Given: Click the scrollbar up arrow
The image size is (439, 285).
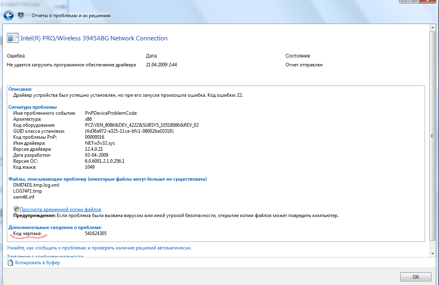Looking at the screenshot, I should [433, 28].
